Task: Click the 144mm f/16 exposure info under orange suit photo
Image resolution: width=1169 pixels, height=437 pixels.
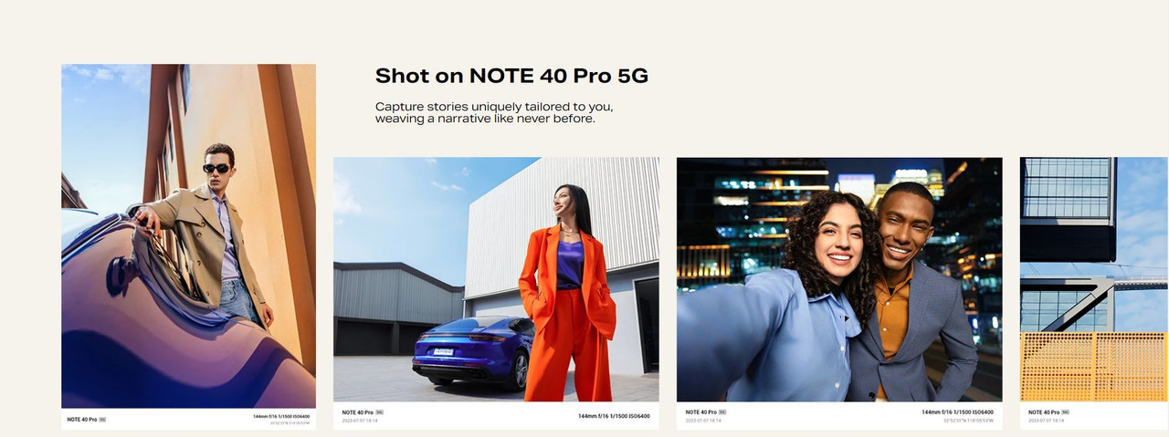Action: pyautogui.click(x=614, y=416)
